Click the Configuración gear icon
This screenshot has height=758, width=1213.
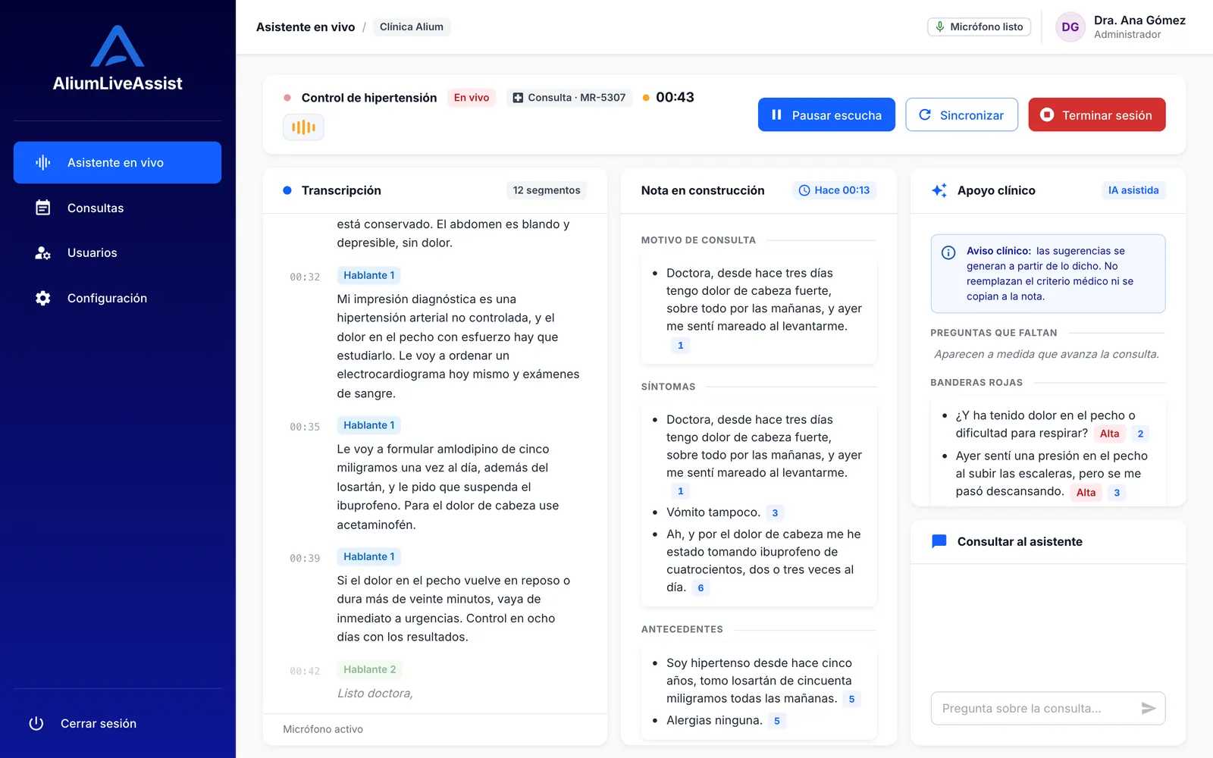43,298
